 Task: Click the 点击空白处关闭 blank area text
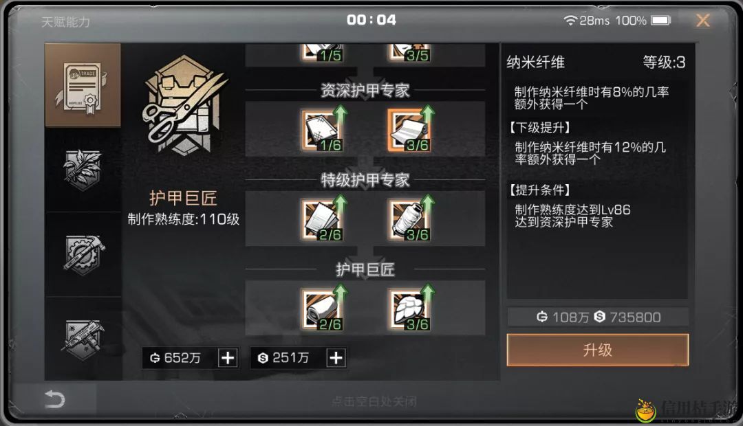(x=374, y=401)
